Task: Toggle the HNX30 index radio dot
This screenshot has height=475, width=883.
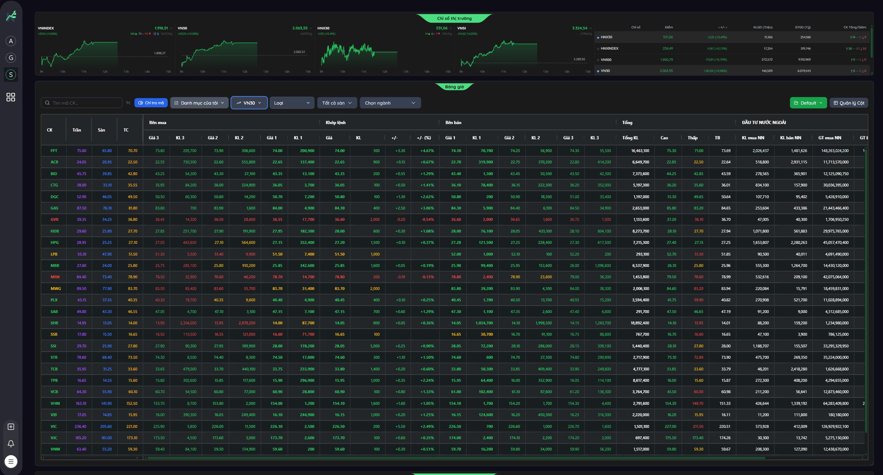Action: (x=598, y=37)
